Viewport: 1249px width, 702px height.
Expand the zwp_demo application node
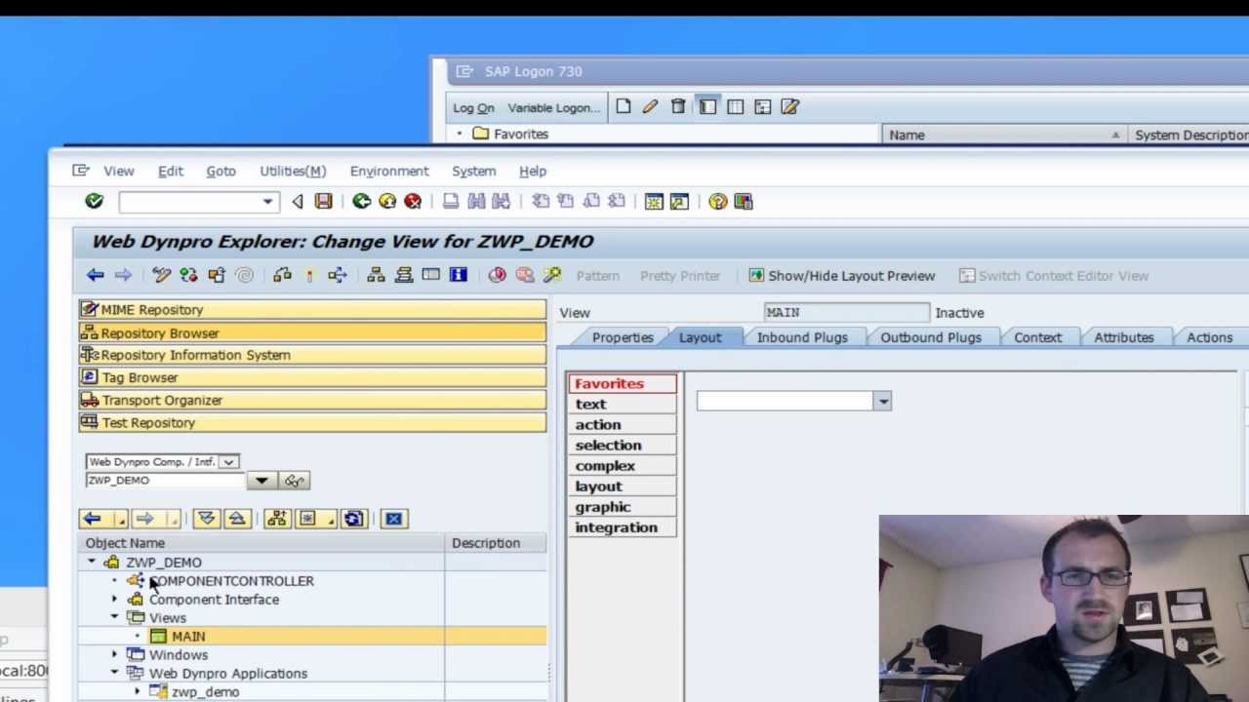pos(138,692)
